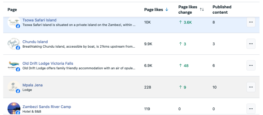The image size is (263, 115).
Task: Click Tsowa Safari Island profile picture
Action: 14,22
